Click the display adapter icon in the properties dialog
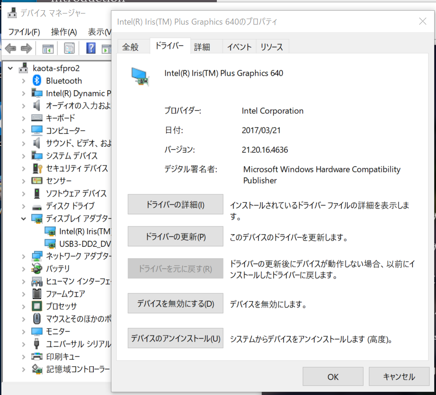Image resolution: width=436 pixels, height=395 pixels. click(x=140, y=76)
